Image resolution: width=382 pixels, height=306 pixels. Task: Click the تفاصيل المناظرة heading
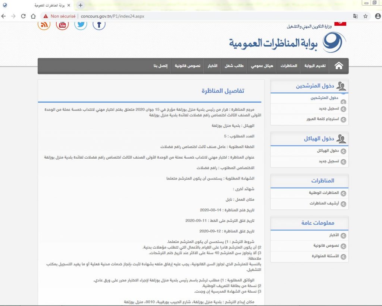[223, 91]
